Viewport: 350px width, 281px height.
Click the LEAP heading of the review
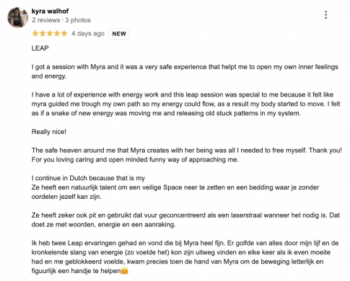(40, 48)
